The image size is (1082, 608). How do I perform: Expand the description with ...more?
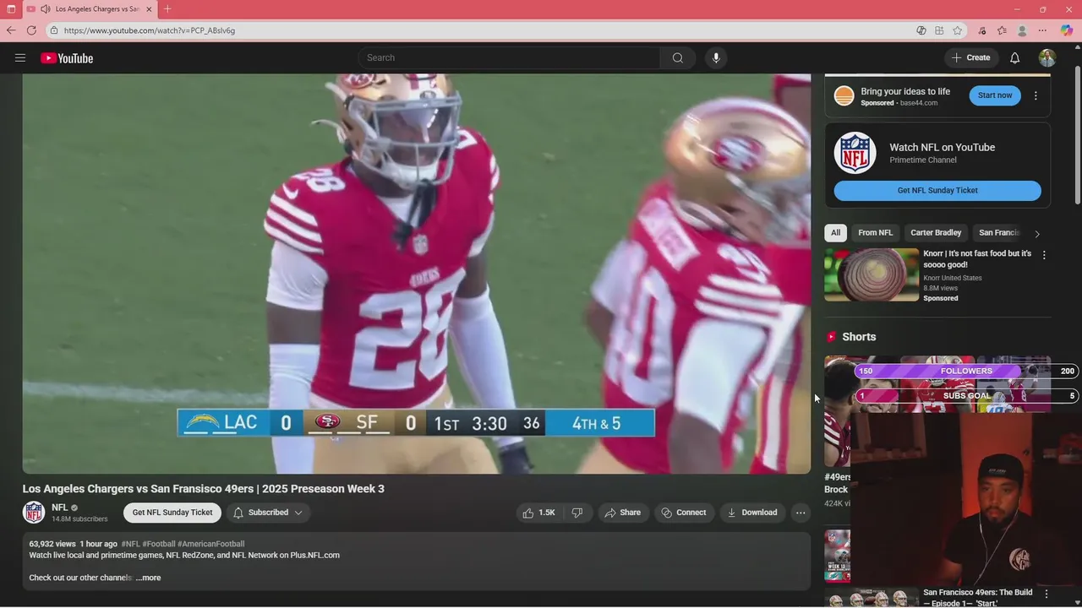[148, 578]
